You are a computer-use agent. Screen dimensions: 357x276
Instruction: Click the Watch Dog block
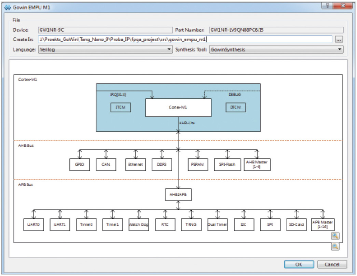coord(139,225)
